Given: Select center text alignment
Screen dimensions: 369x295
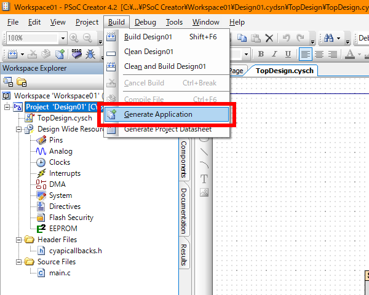Looking at the screenshot, I should [319, 54].
